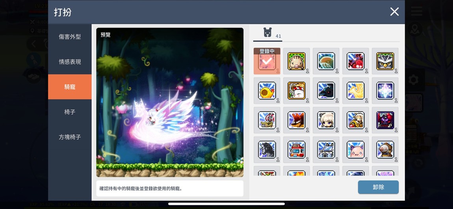Image resolution: width=453 pixels, height=209 pixels.
Task: Choose the yellow snail shell mount
Action: [267, 90]
